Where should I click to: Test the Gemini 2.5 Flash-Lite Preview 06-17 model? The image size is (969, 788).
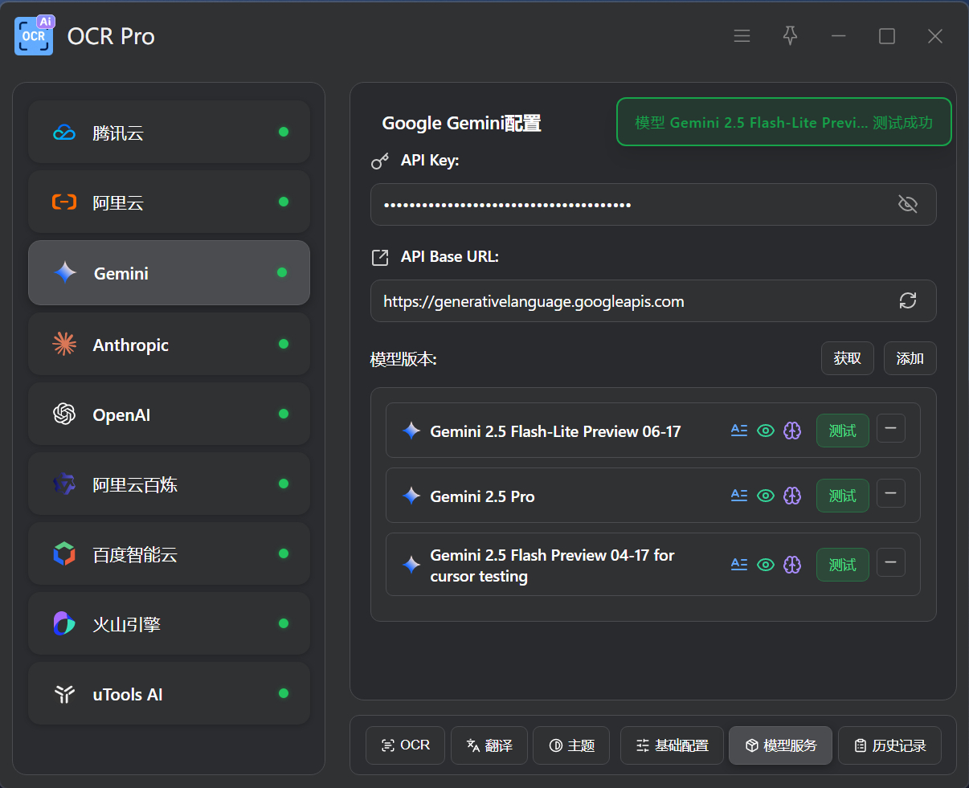[842, 431]
